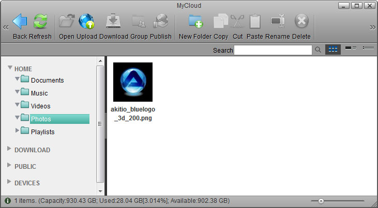Select the Playlists folder label
Viewport: 378px width, 208px height.
[x=43, y=132]
